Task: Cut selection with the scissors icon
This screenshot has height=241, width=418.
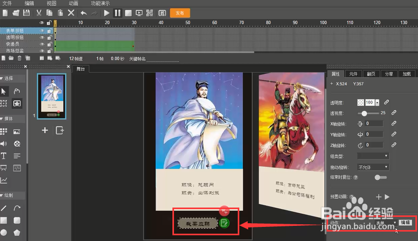Action: [39, 13]
